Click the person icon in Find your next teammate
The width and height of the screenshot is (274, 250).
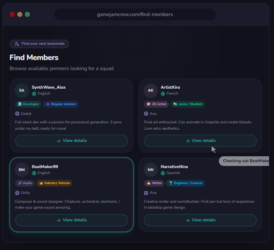coord(16,44)
